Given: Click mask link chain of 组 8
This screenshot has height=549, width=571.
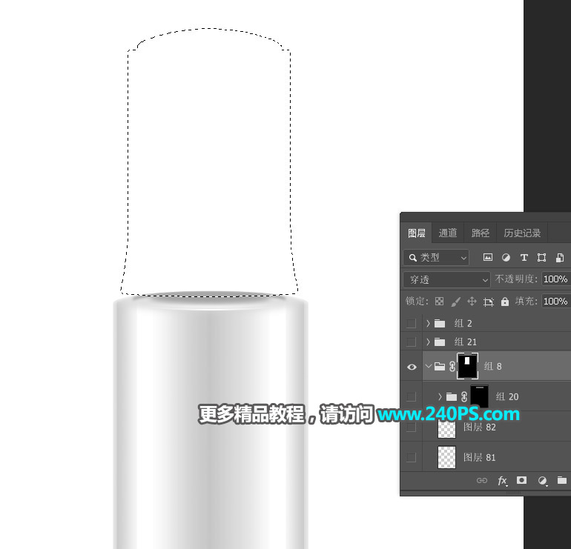Looking at the screenshot, I should [452, 366].
